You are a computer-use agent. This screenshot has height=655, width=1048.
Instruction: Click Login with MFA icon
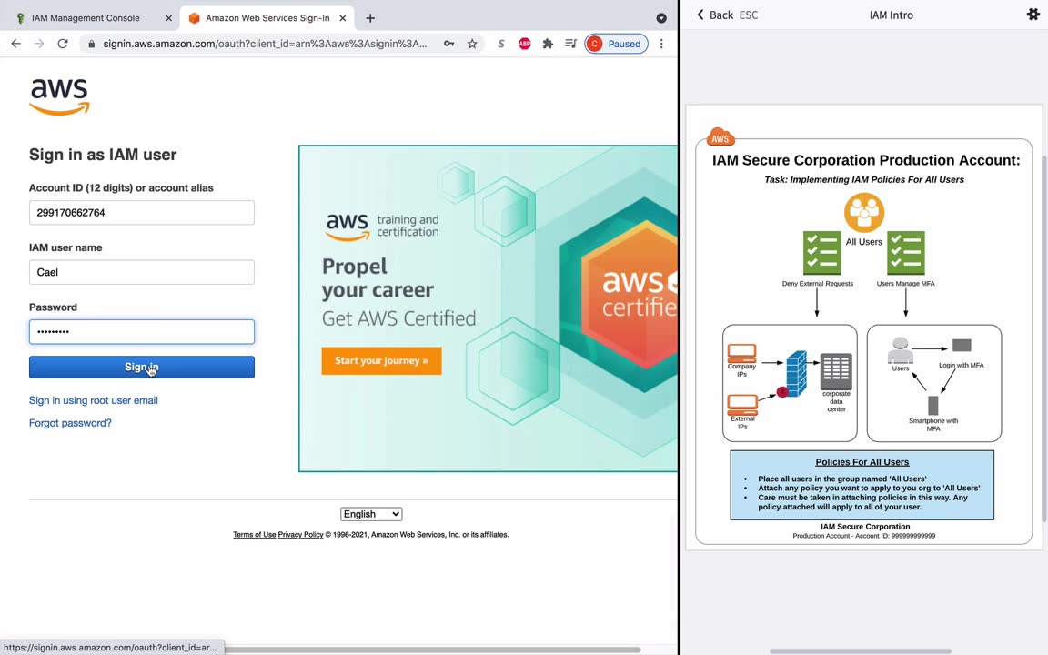962,346
